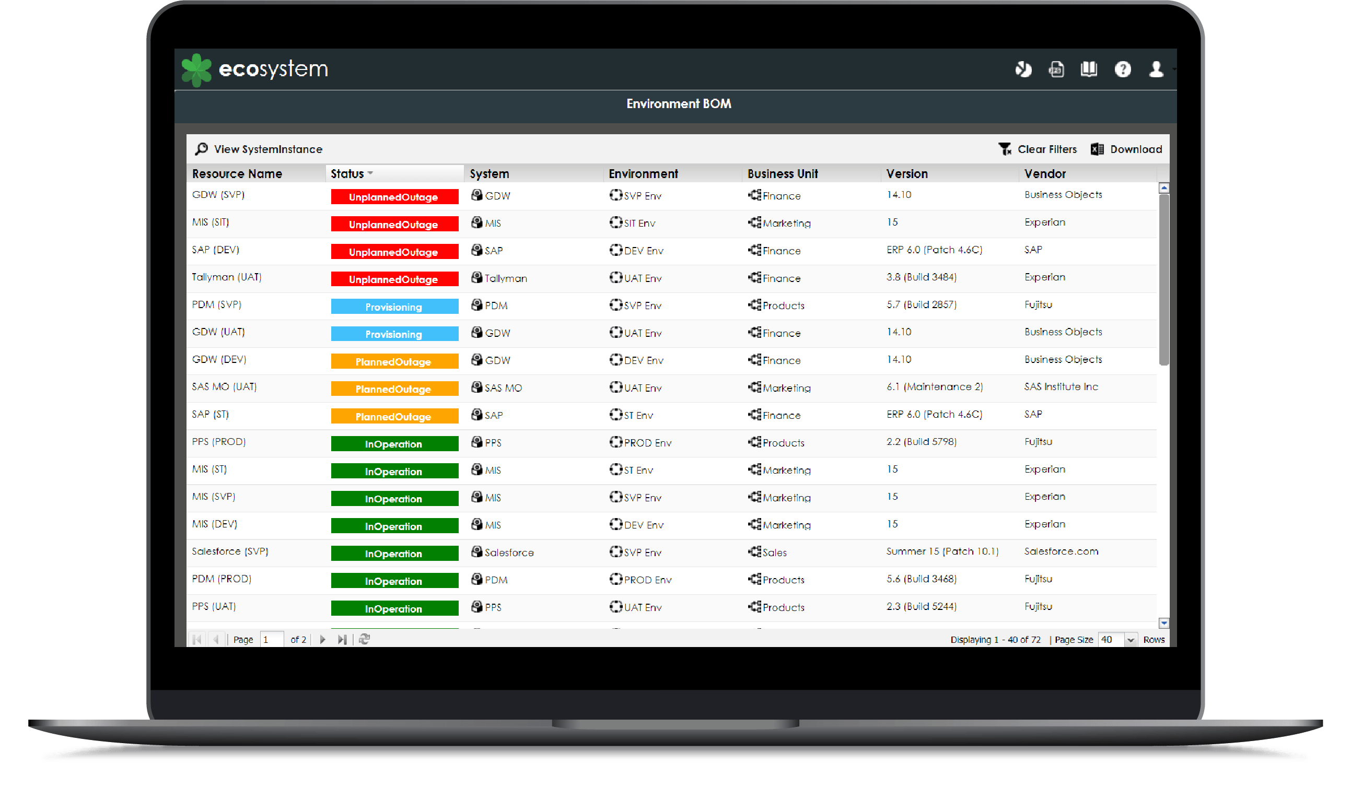Click PROD Env in PDM (PROD) row
The height and width of the screenshot is (799, 1351).
click(647, 580)
